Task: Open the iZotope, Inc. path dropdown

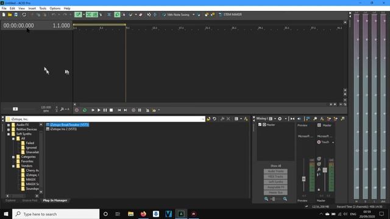Action: (x=203, y=119)
